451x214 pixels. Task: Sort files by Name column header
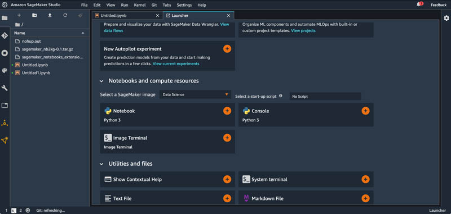(50, 33)
